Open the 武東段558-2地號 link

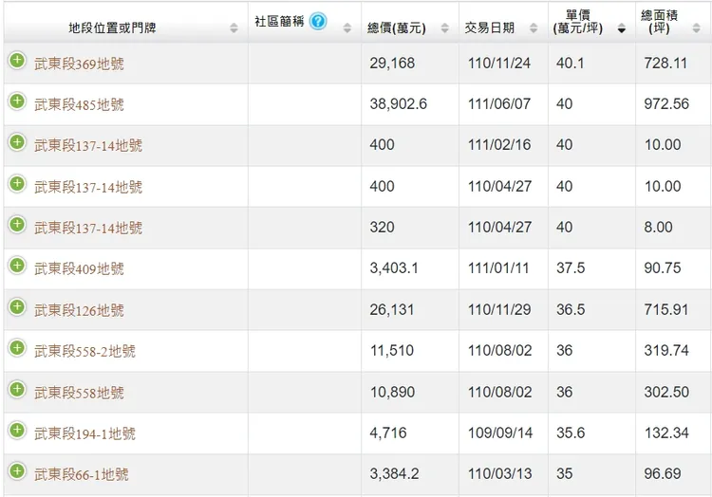[x=84, y=352]
